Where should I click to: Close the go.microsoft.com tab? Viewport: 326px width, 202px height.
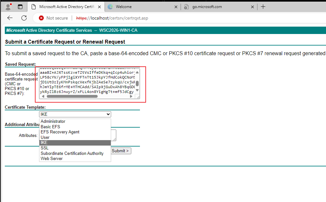tap(252, 7)
